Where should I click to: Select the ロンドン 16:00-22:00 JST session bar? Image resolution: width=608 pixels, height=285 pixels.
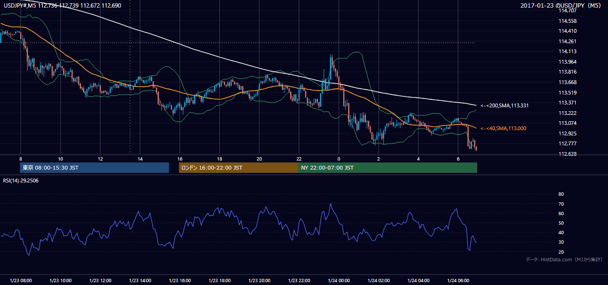[x=238, y=168]
